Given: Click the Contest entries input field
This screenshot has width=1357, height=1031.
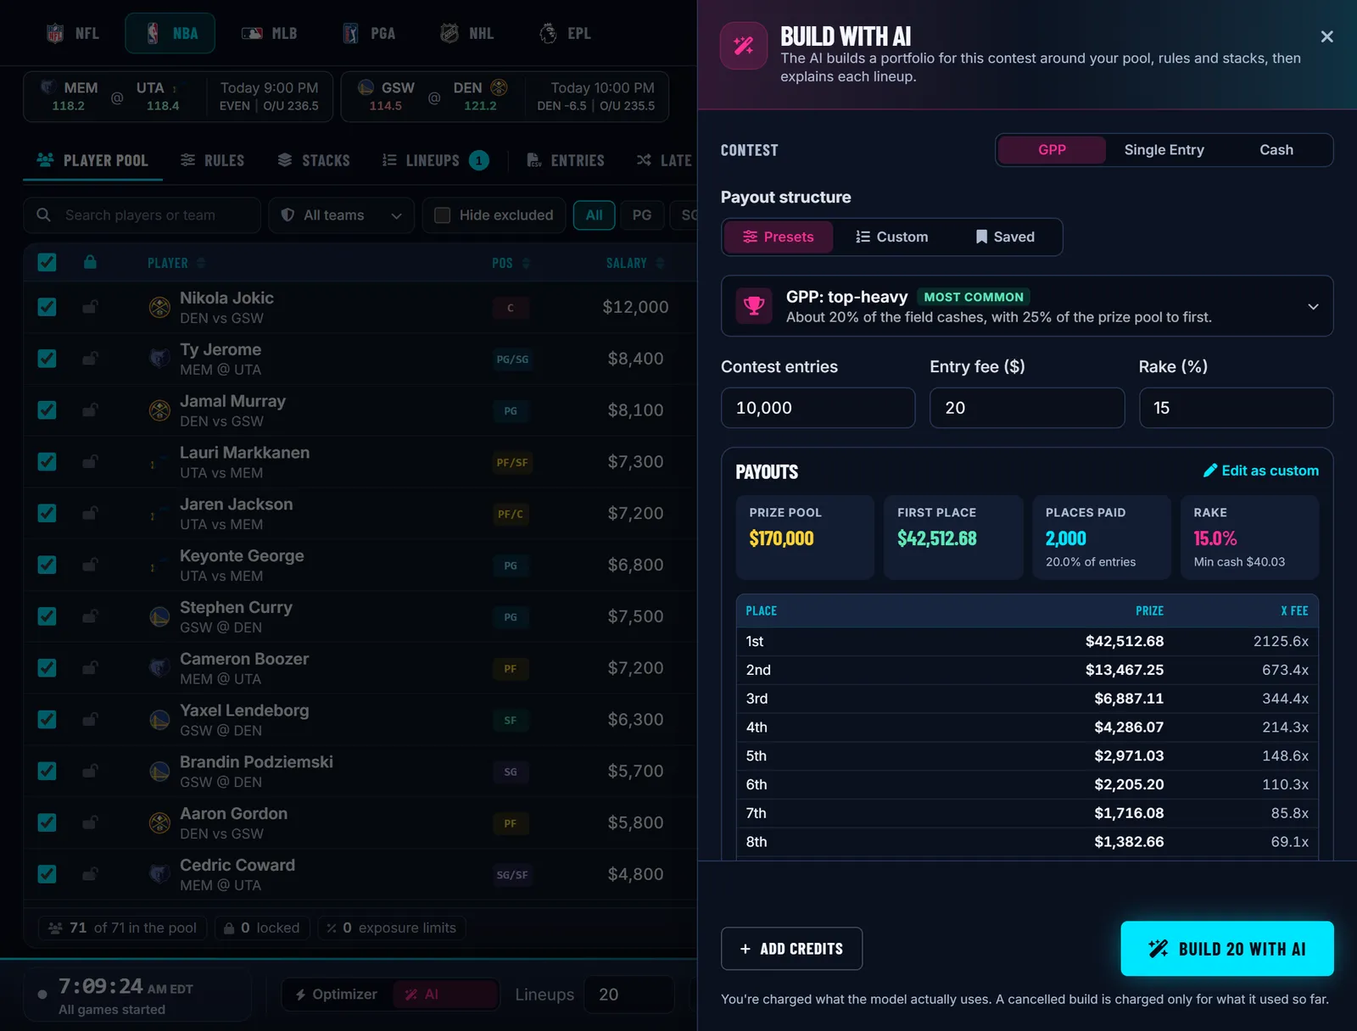Looking at the screenshot, I should click(818, 408).
